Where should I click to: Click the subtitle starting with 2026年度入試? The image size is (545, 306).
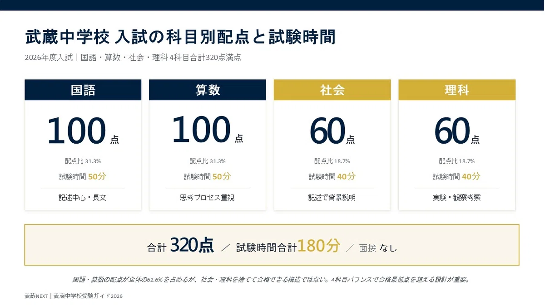tap(133, 58)
